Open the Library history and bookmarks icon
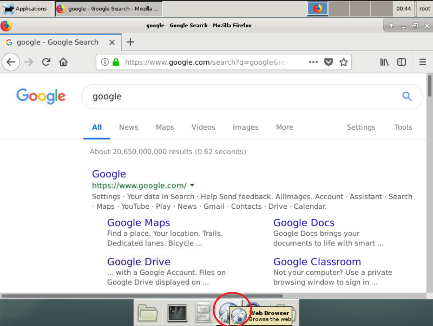This screenshot has width=433, height=326. click(x=384, y=62)
